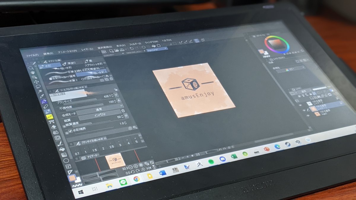Open 編集(E) menu
The height and width of the screenshot is (200, 356).
48,54
